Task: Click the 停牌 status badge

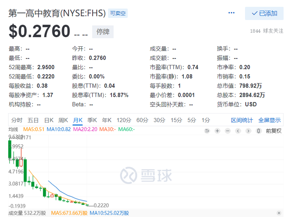Action: (x=103, y=32)
